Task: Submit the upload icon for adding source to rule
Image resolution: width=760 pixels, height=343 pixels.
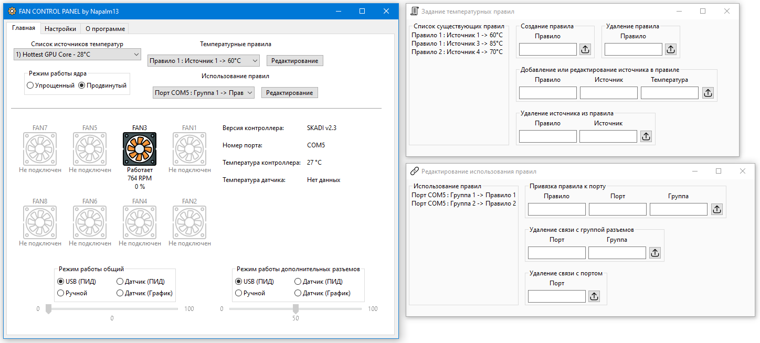Action: pyautogui.click(x=708, y=93)
